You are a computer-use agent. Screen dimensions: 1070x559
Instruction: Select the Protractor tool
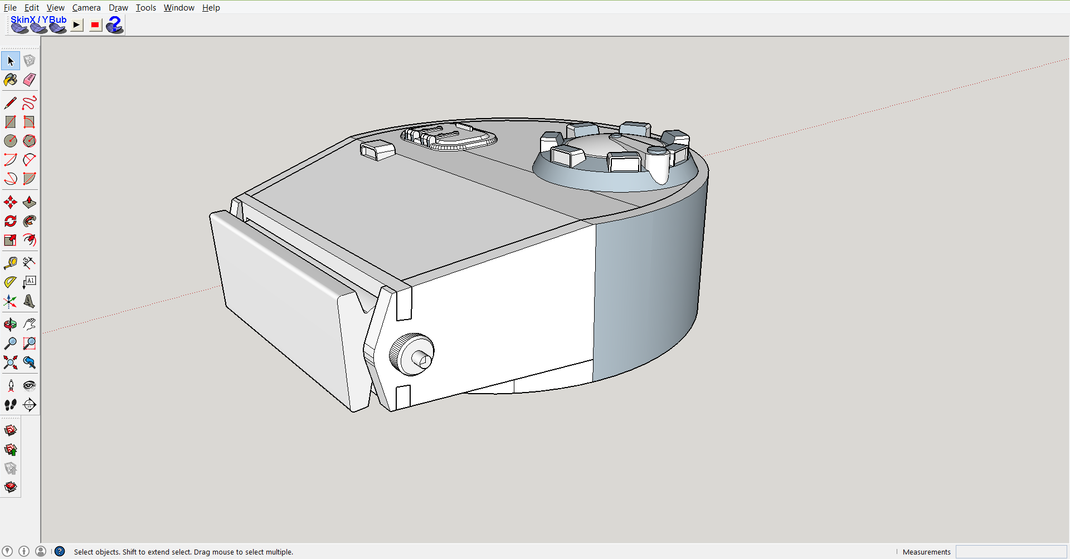11,282
